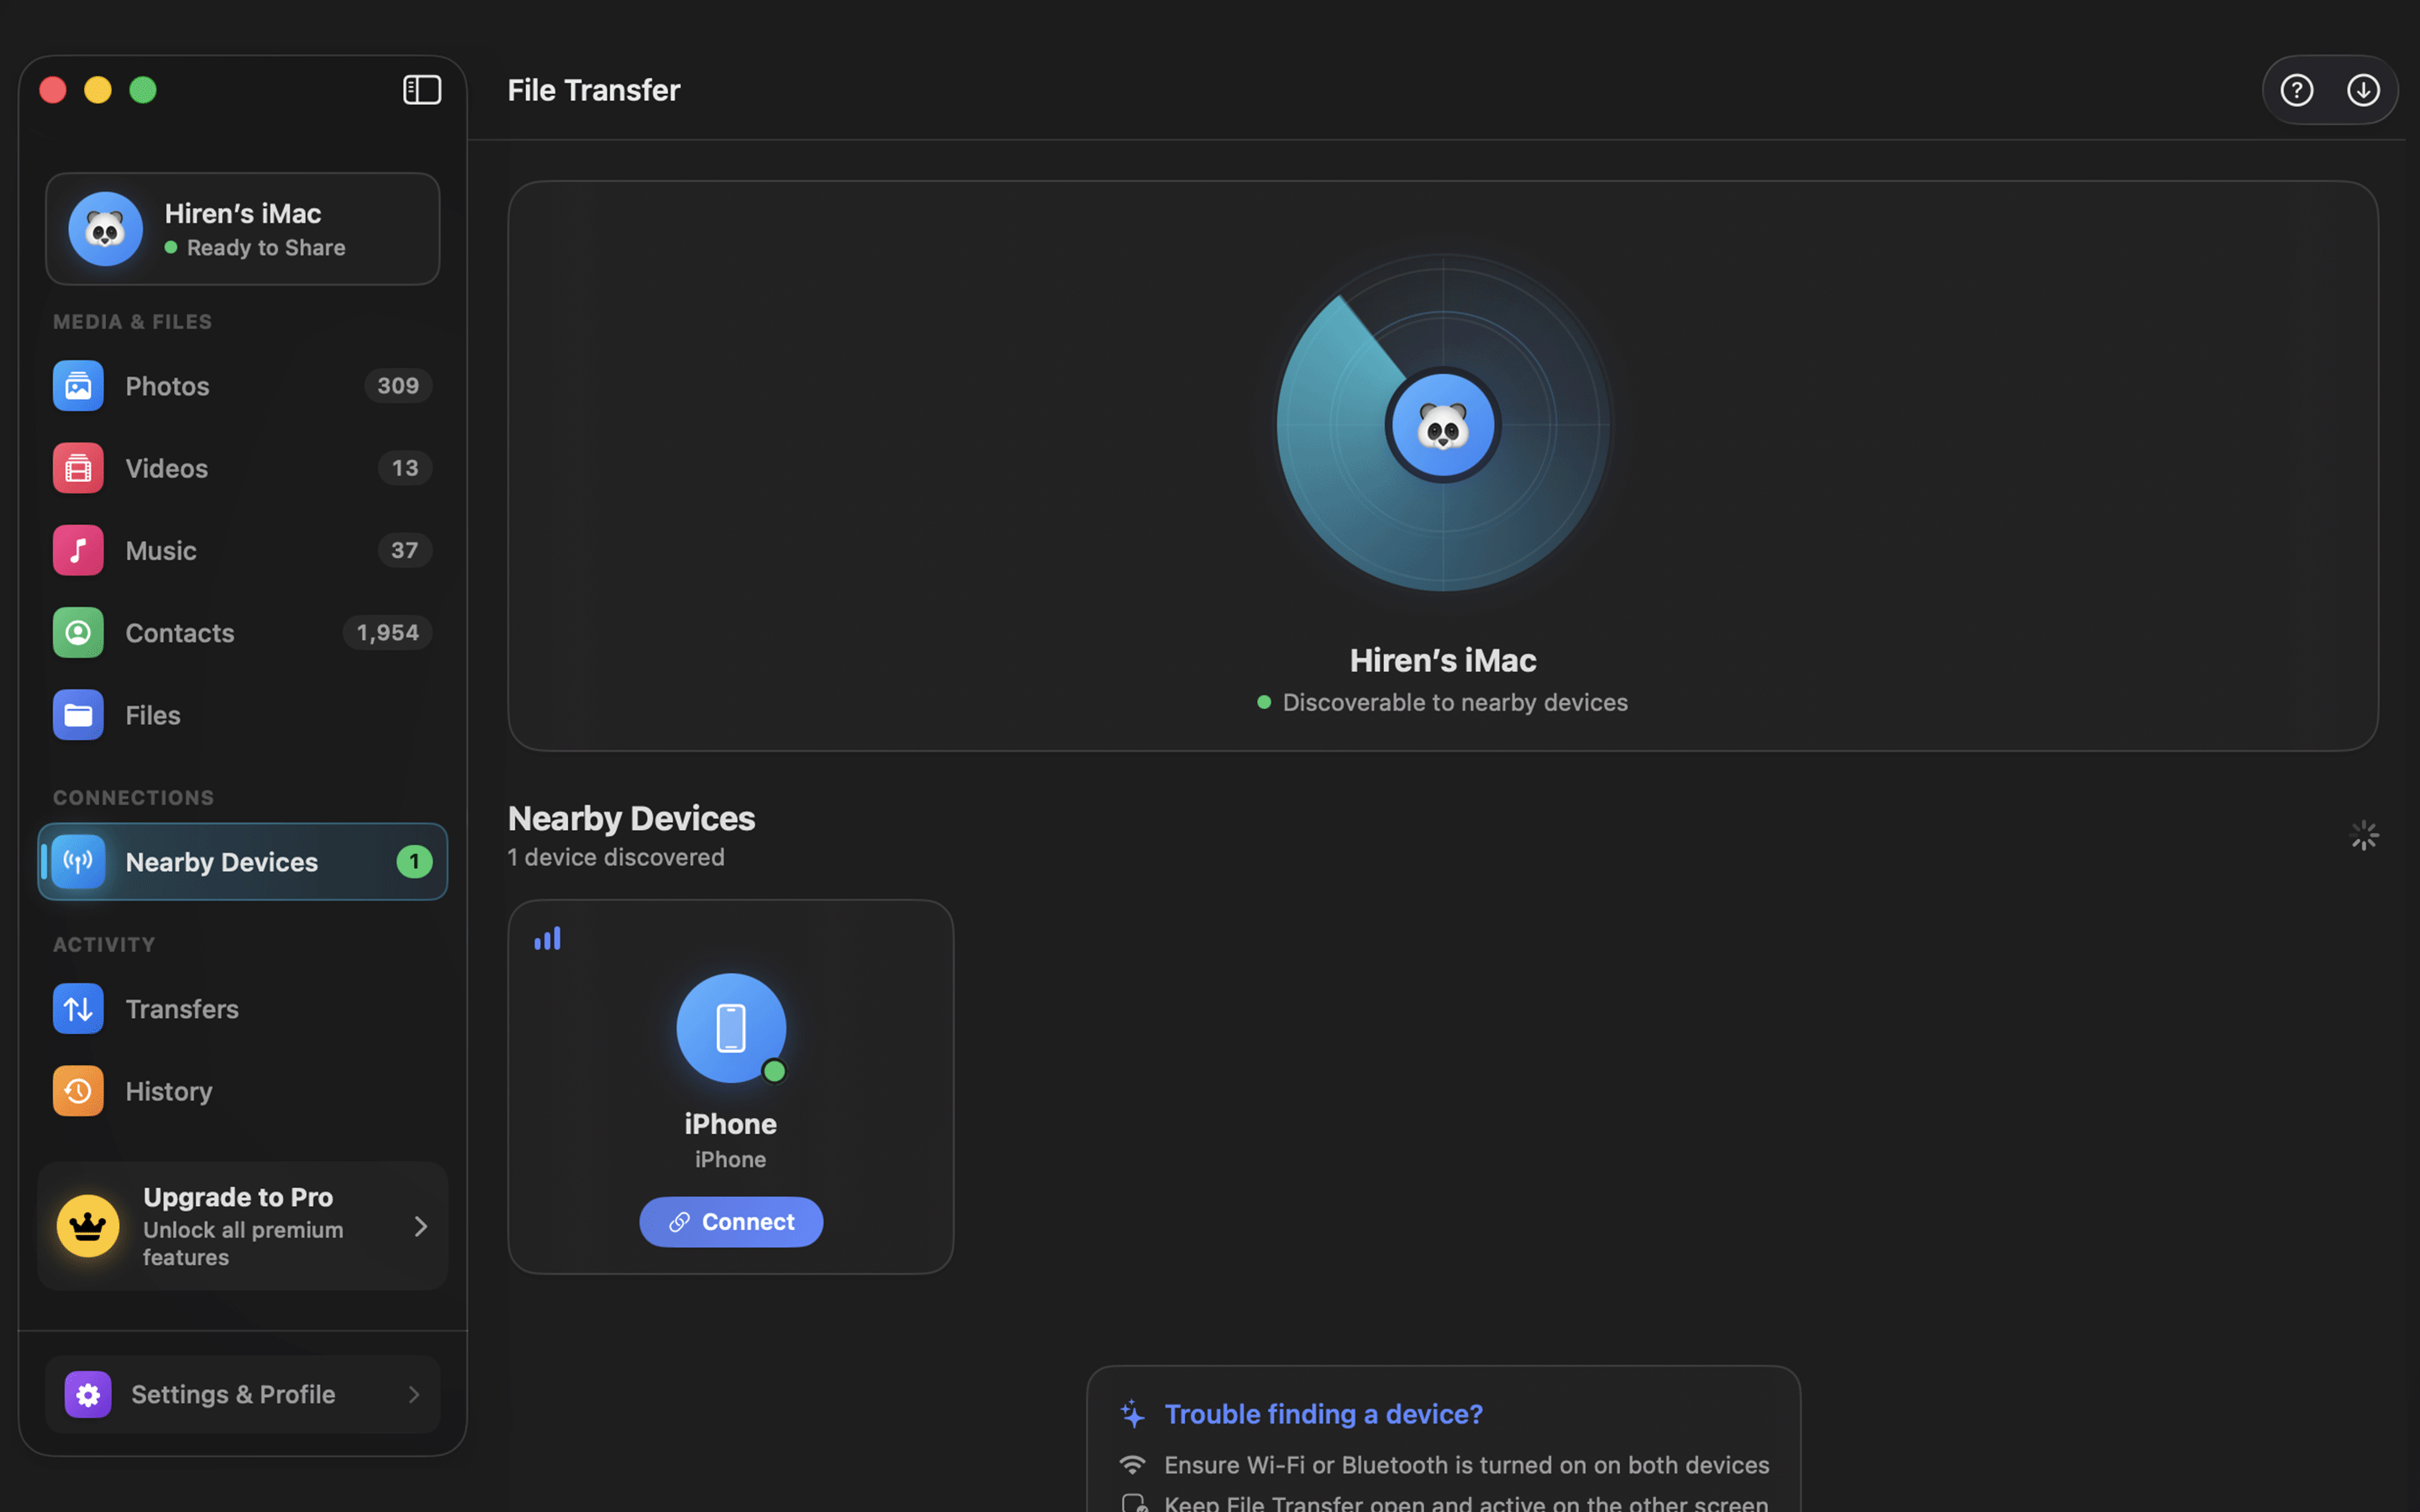Click Trouble finding a device link

pos(1323,1414)
